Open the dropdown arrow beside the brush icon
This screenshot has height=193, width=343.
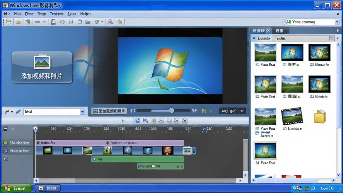click(12, 112)
